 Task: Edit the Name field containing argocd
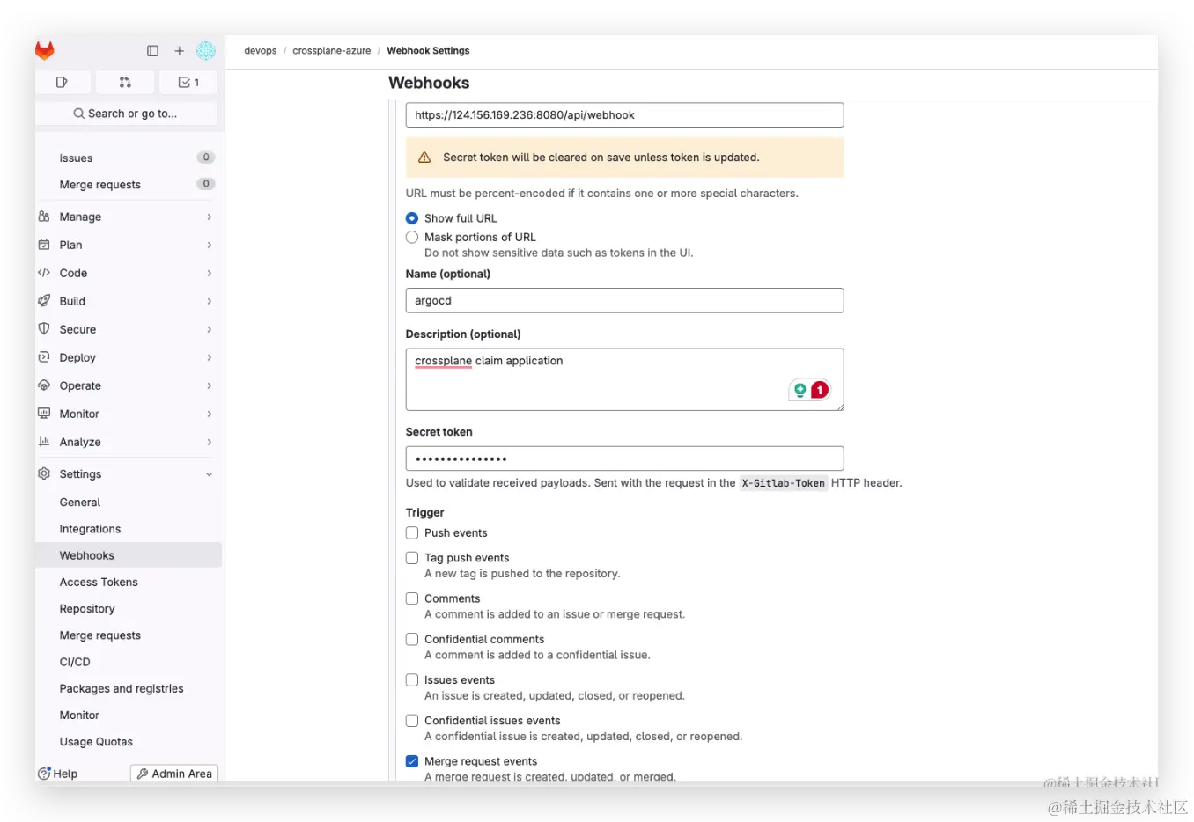(624, 301)
